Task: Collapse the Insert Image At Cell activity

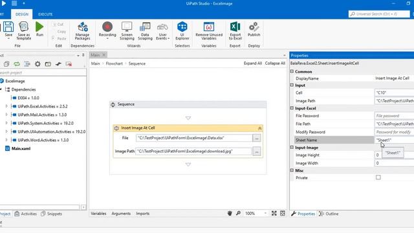Action: pyautogui.click(x=260, y=128)
